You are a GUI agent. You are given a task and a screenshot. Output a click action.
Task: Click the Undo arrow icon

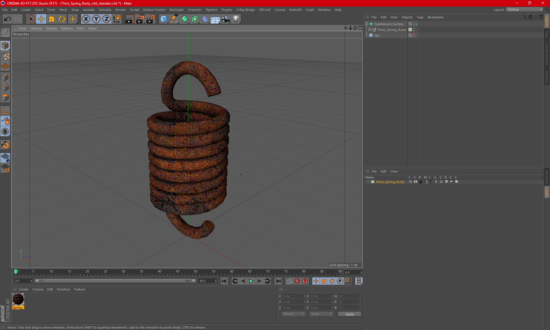(8, 19)
